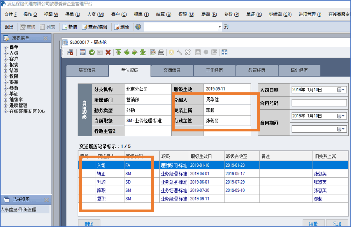351x227 pixels.
Task: Switch to the 教育经历 tab
Action: tap(257, 70)
